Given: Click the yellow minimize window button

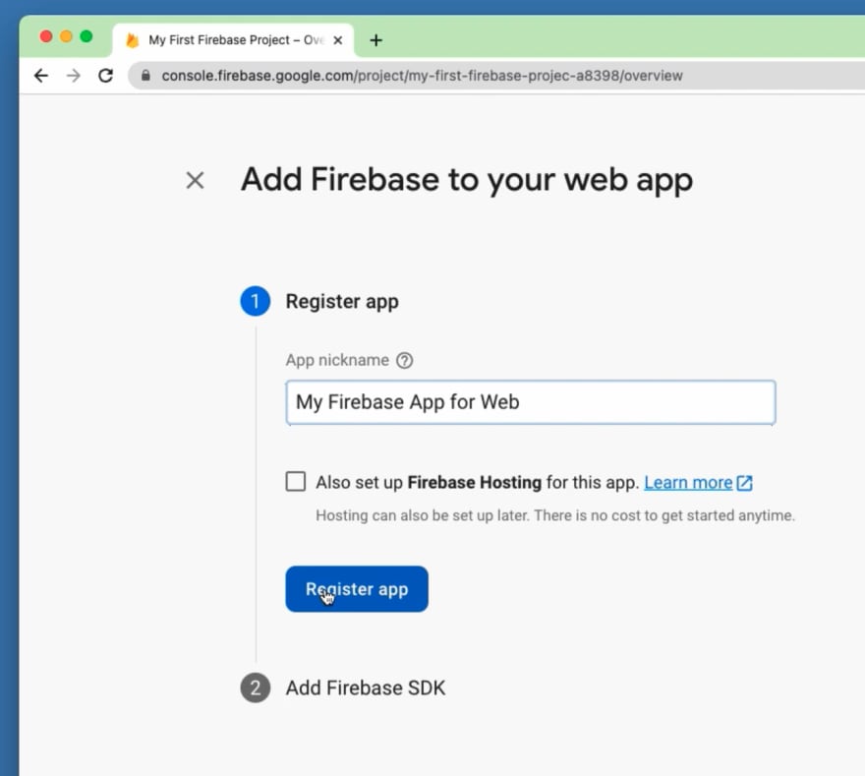Looking at the screenshot, I should click(66, 36).
